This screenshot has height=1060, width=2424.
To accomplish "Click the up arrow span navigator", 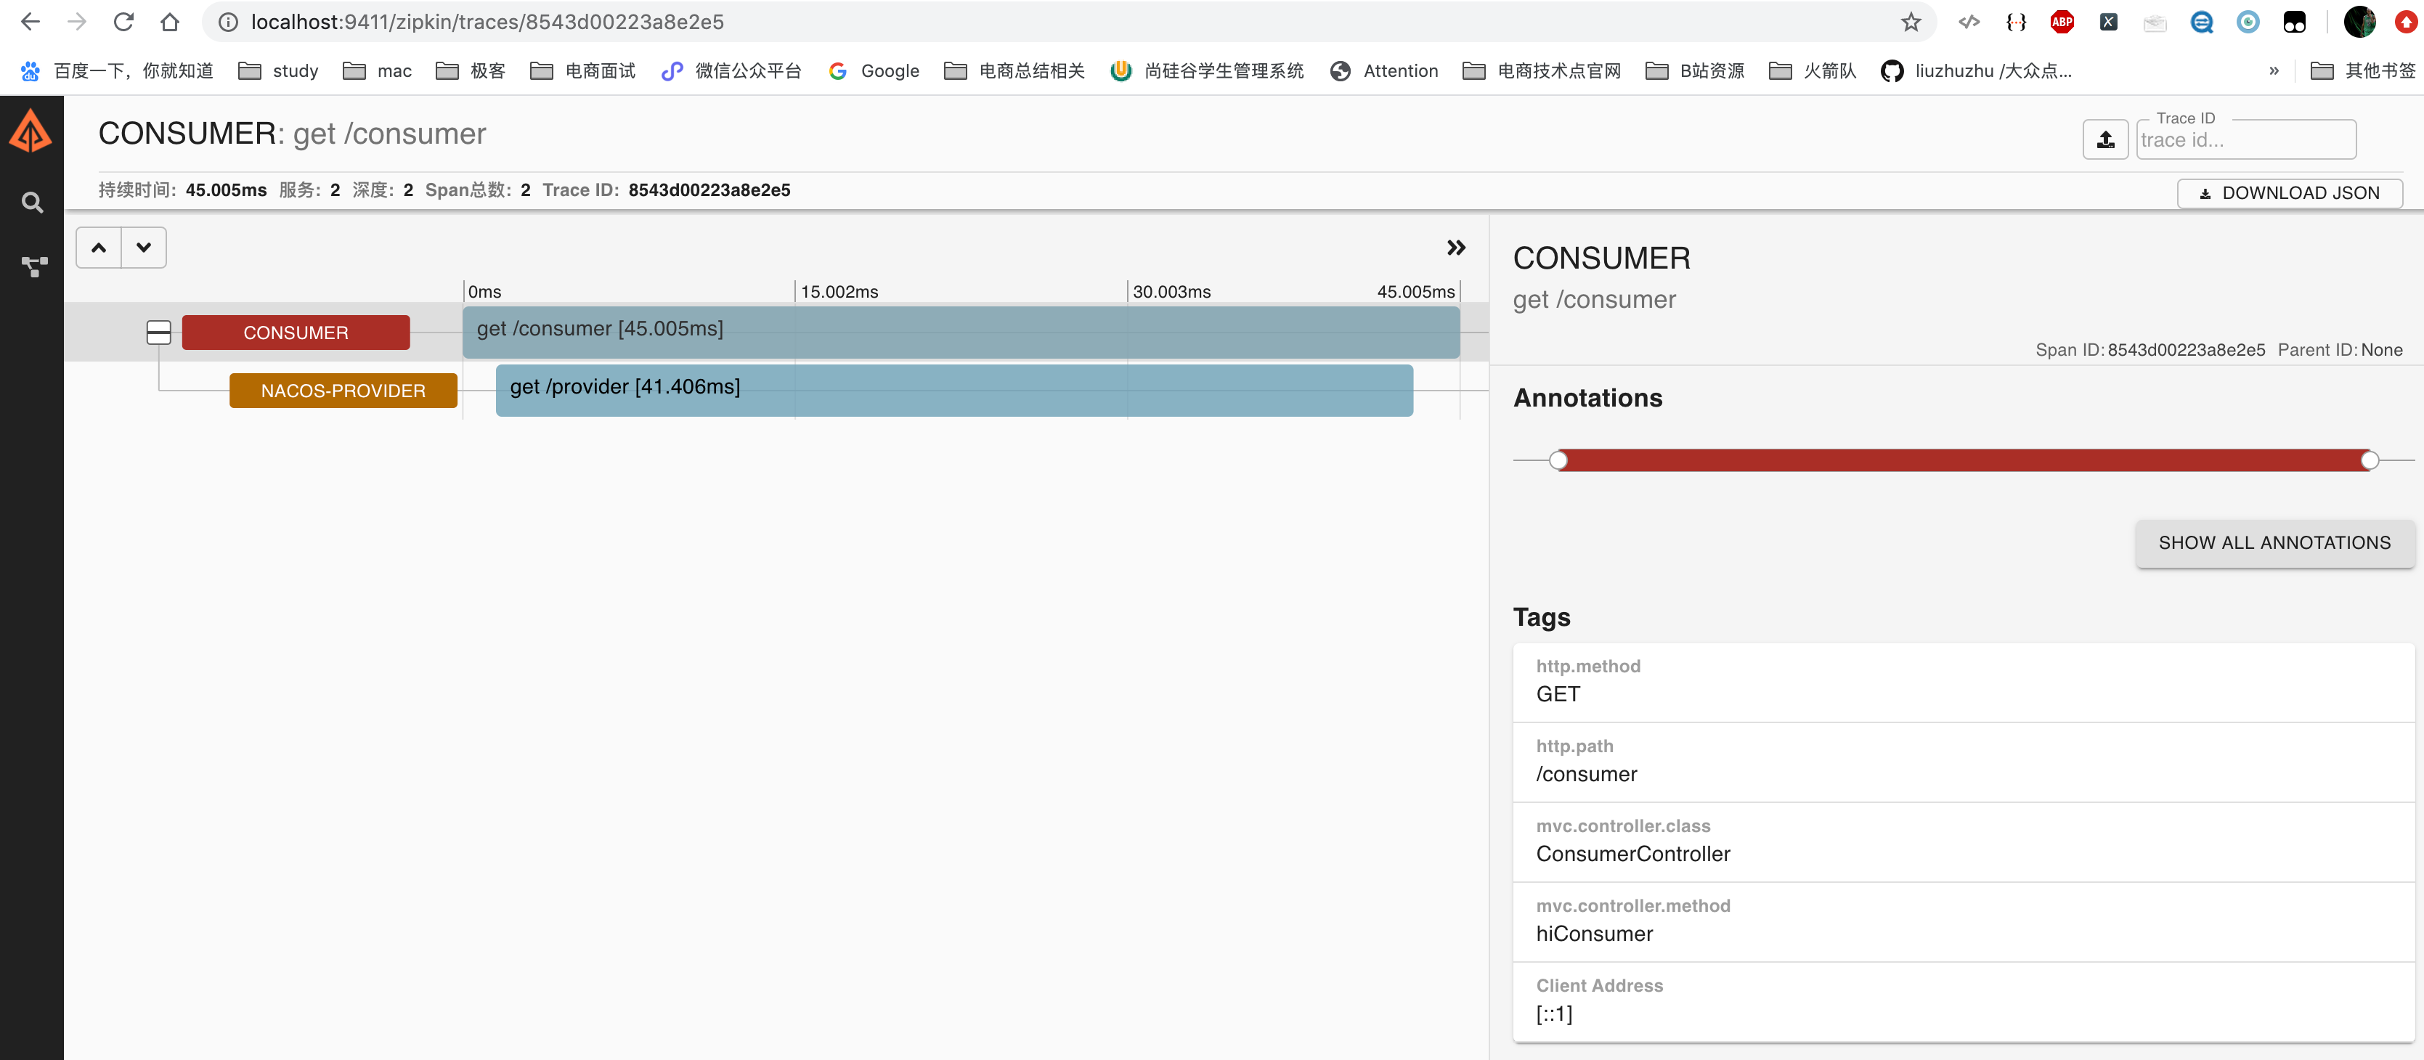I will 99,248.
